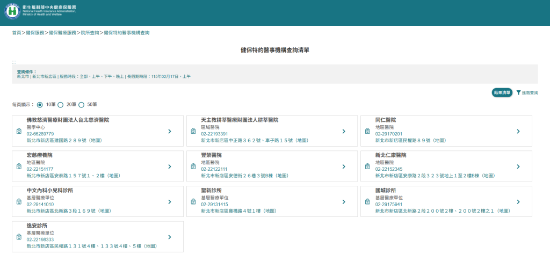Viewport: 550px width, 261px height.
Task: Click phone number 02-29175941
Action: [389, 204]
